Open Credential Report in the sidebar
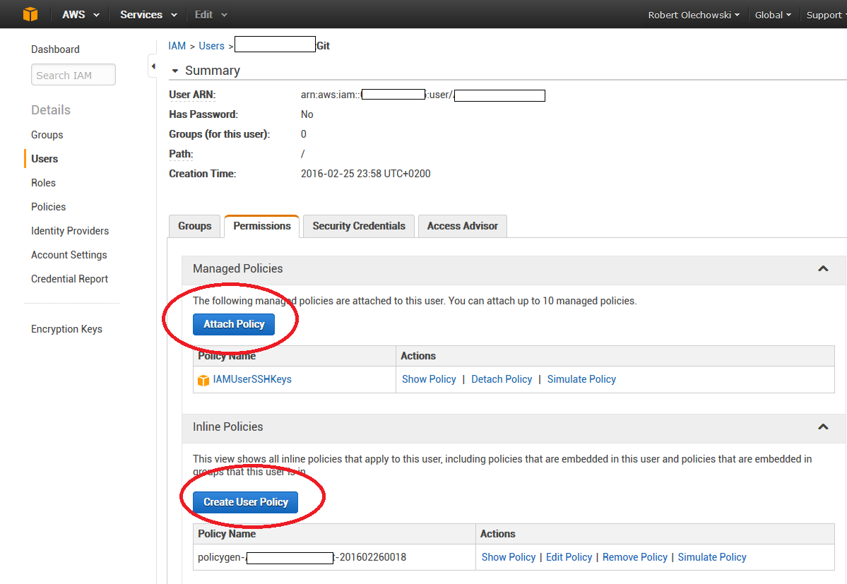The image size is (847, 584). coord(69,279)
